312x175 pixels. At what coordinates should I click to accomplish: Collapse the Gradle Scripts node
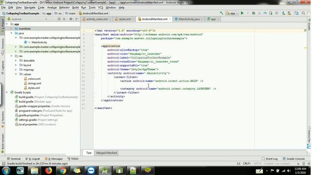coord(7,92)
